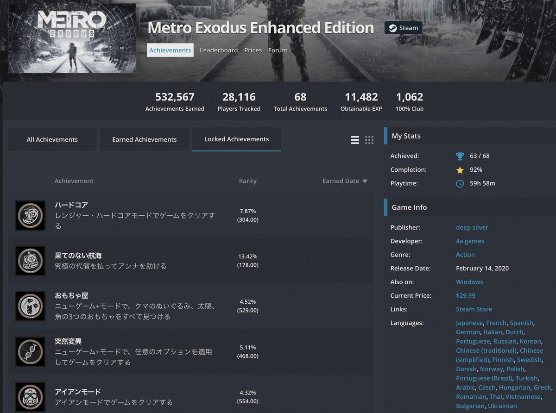Sort achievements by Rarity column
Viewport: 556px width, 413px height.
tap(247, 181)
